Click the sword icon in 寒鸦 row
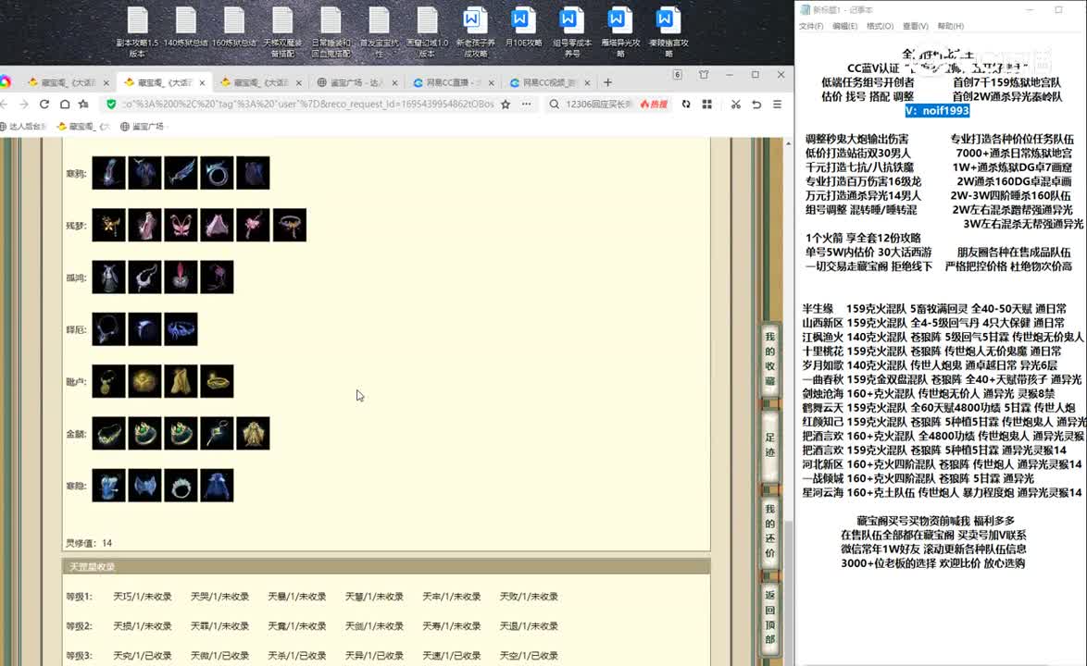This screenshot has width=1087, height=666. (181, 173)
